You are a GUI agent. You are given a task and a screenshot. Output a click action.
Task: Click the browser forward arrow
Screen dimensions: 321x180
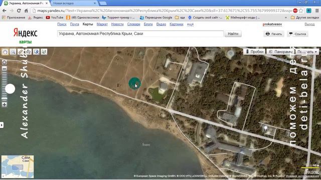click(x=12, y=10)
